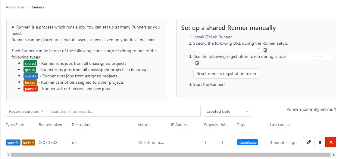Go to Admin Area breadcrumb
Image resolution: width=338 pixels, height=159 pixels.
coord(15,7)
